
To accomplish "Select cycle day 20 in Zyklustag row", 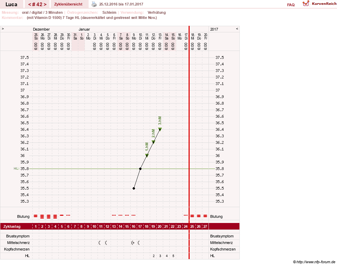I will coord(159,227).
